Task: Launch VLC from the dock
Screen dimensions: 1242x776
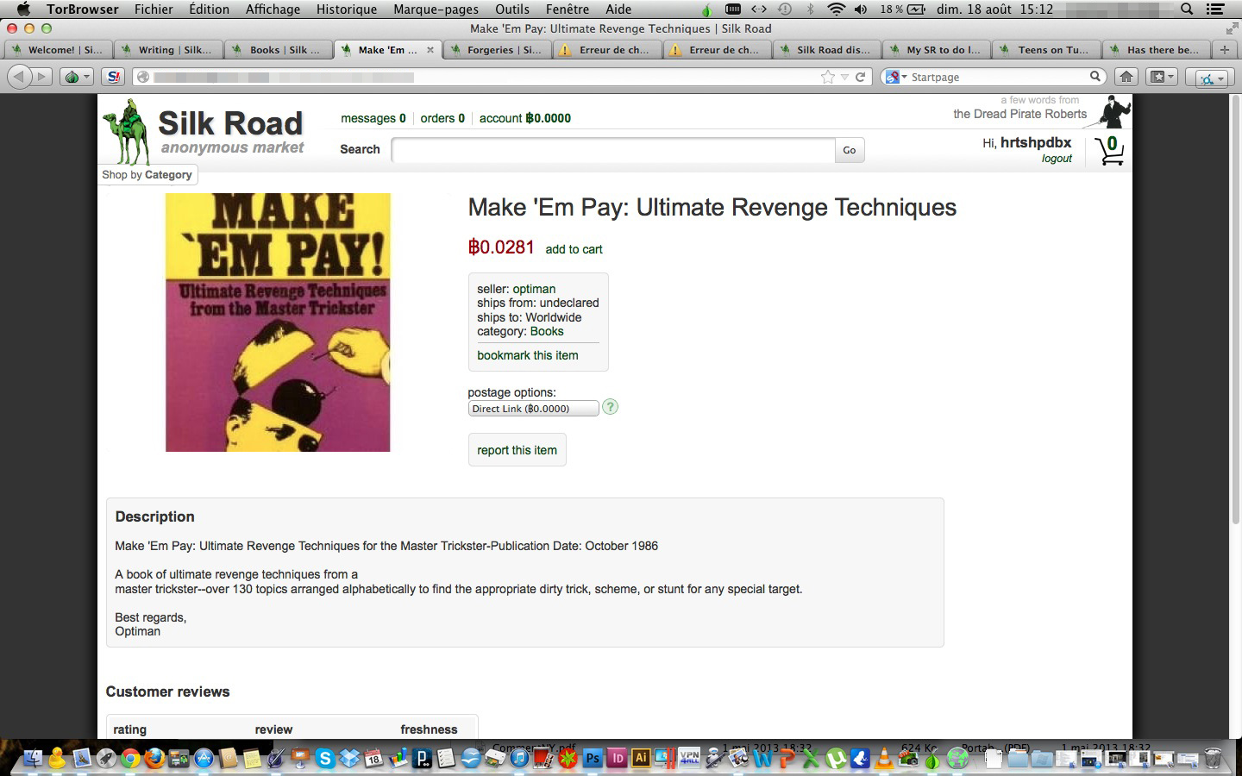Action: pyautogui.click(x=884, y=758)
